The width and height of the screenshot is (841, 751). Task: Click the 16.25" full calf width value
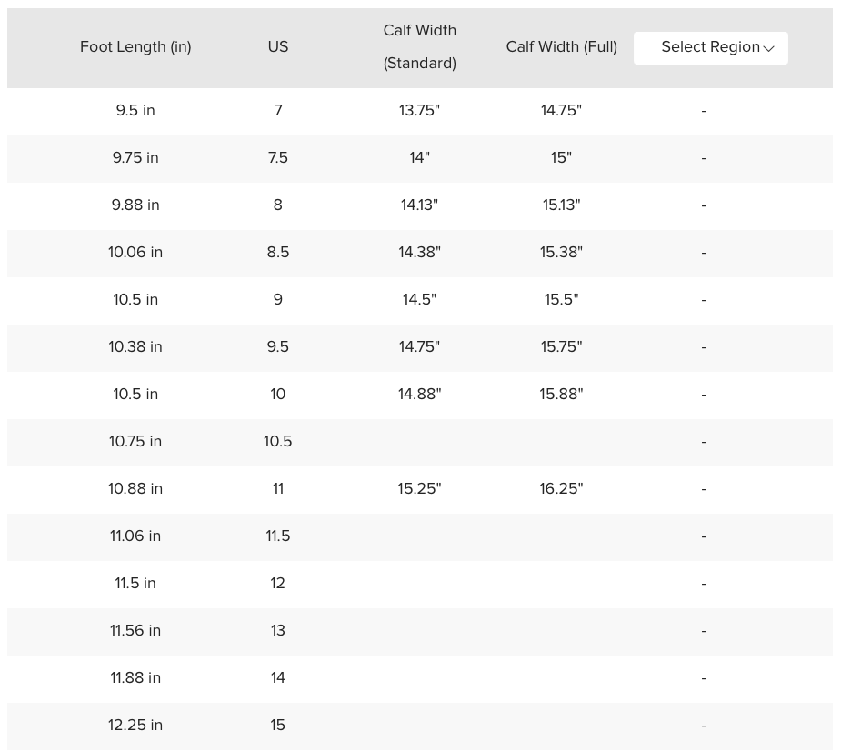click(x=561, y=489)
